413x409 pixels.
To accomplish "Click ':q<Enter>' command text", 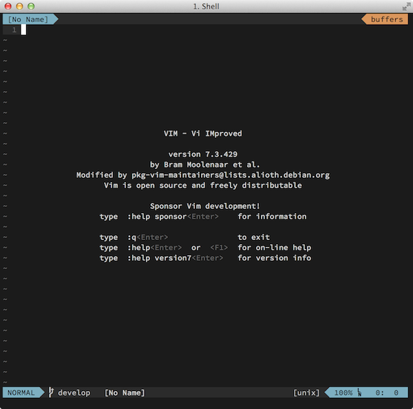I will [148, 237].
